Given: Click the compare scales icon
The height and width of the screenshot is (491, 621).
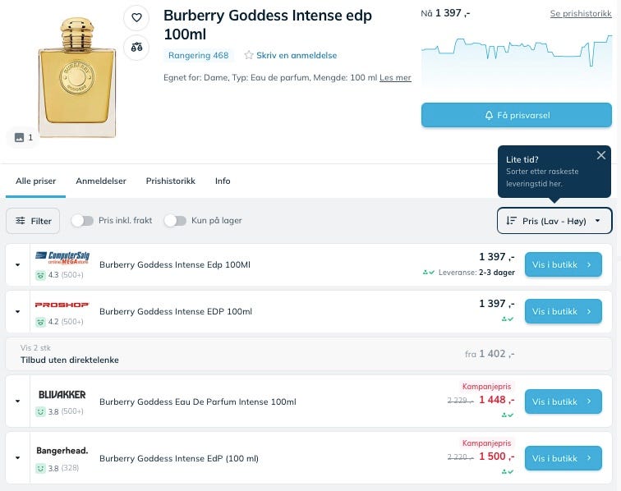Looking at the screenshot, I should point(136,47).
